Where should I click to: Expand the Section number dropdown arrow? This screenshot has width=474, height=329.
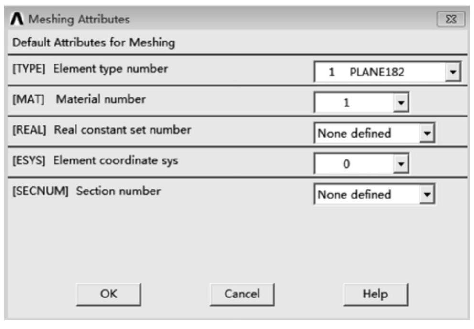427,194
